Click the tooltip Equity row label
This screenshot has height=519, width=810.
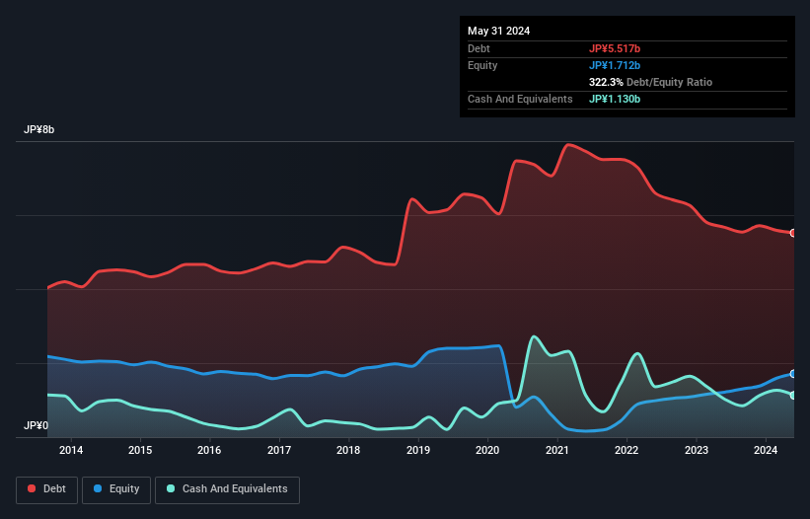click(482, 65)
